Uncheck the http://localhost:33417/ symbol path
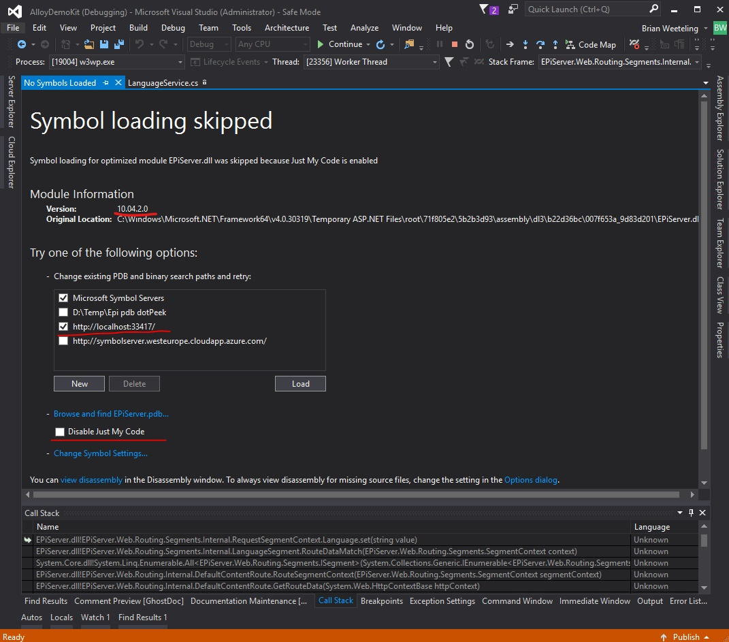The image size is (729, 642). (x=63, y=327)
